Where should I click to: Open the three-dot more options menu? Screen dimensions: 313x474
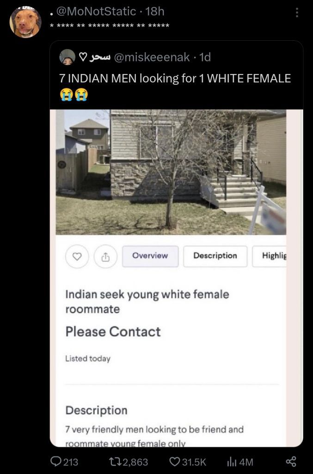coord(297,12)
